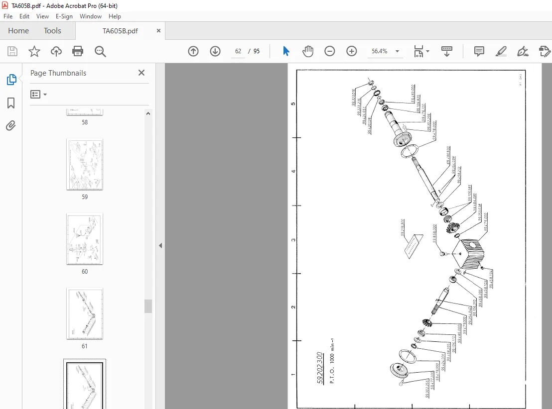552x409 pixels.
Task: Click the read mode scrolling icon
Action: 447,51
